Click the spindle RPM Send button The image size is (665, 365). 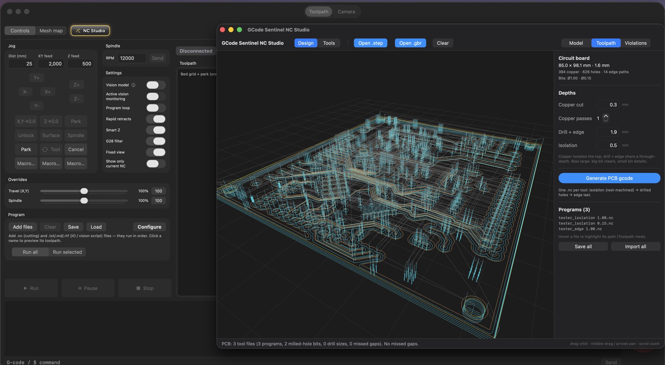tap(157, 58)
